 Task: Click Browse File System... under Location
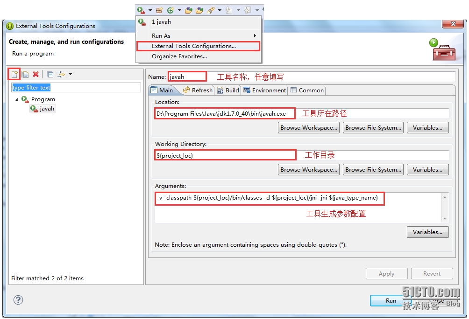373,127
